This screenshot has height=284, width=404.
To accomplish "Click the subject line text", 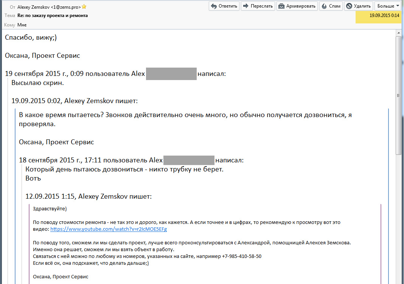I will 53,15.
